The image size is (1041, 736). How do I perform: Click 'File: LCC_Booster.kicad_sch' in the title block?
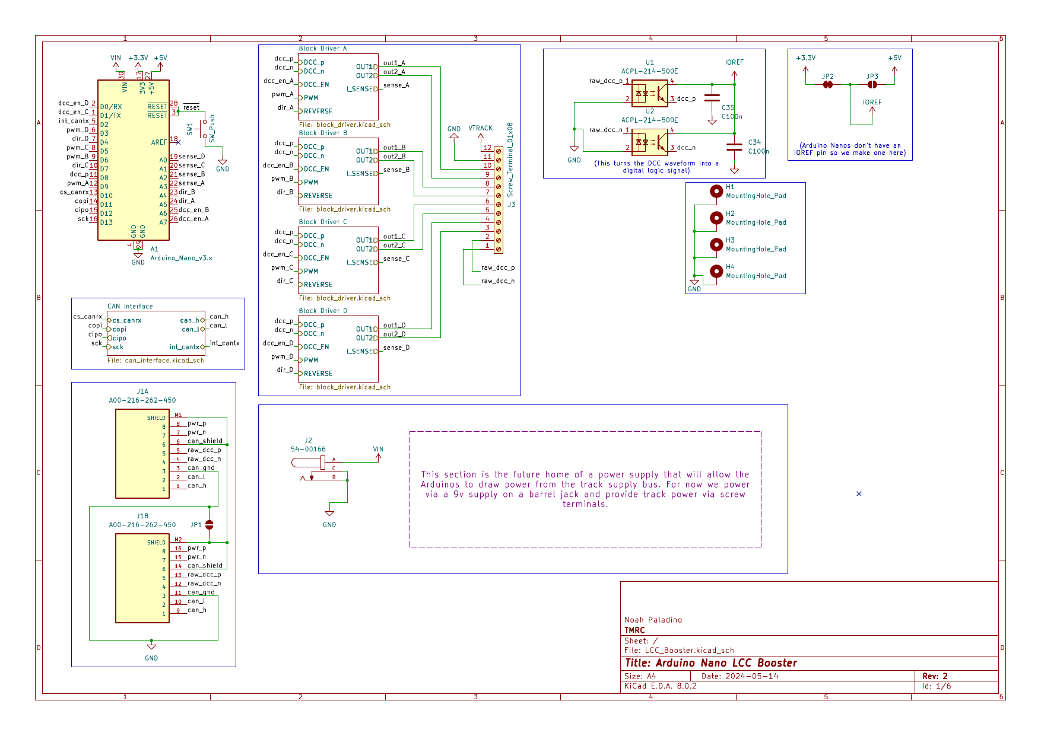coord(679,651)
